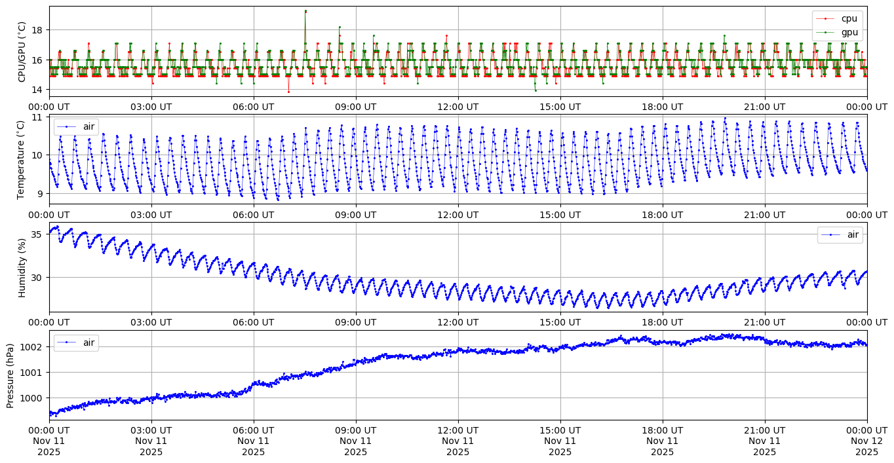Click the tall CPU spike above 19 °C
The height and width of the screenshot is (463, 894).
pyautogui.click(x=305, y=11)
